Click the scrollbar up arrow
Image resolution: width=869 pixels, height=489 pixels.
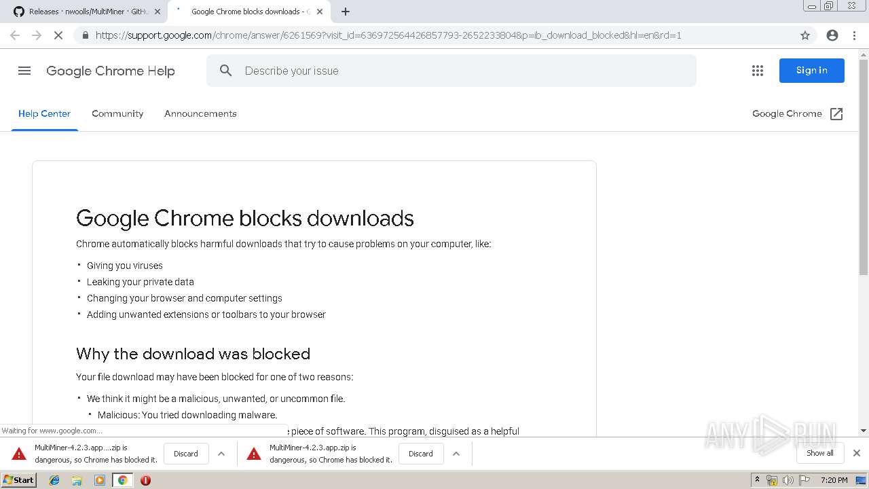click(x=864, y=54)
